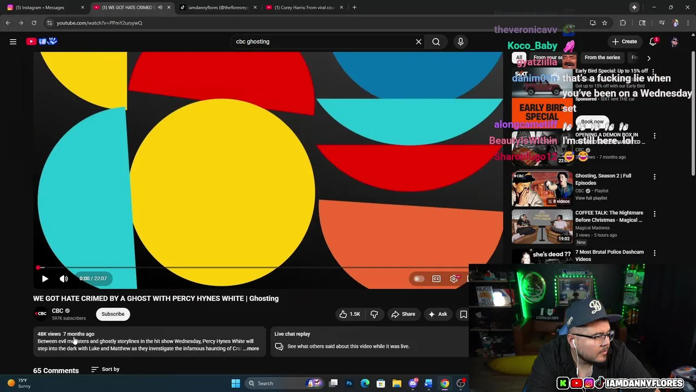Viewport: 696px width, 392px height.
Task: Open the Ask AI button
Action: click(438, 314)
